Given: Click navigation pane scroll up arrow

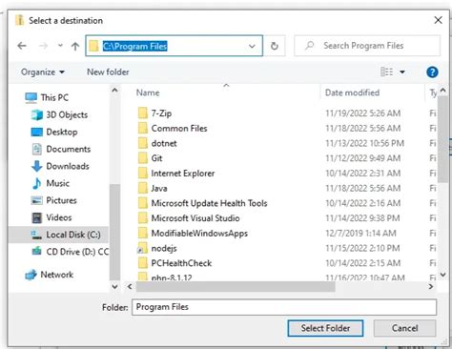Looking at the screenshot, I should [x=114, y=91].
